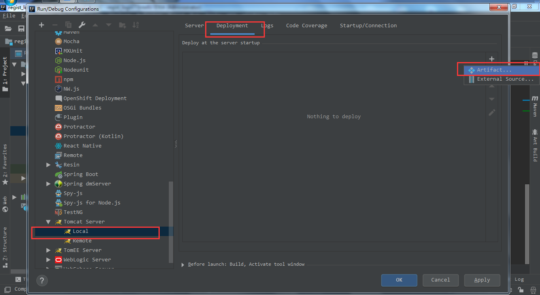
Task: Click the Move Down arrow in config toolbar
Action: click(108, 25)
